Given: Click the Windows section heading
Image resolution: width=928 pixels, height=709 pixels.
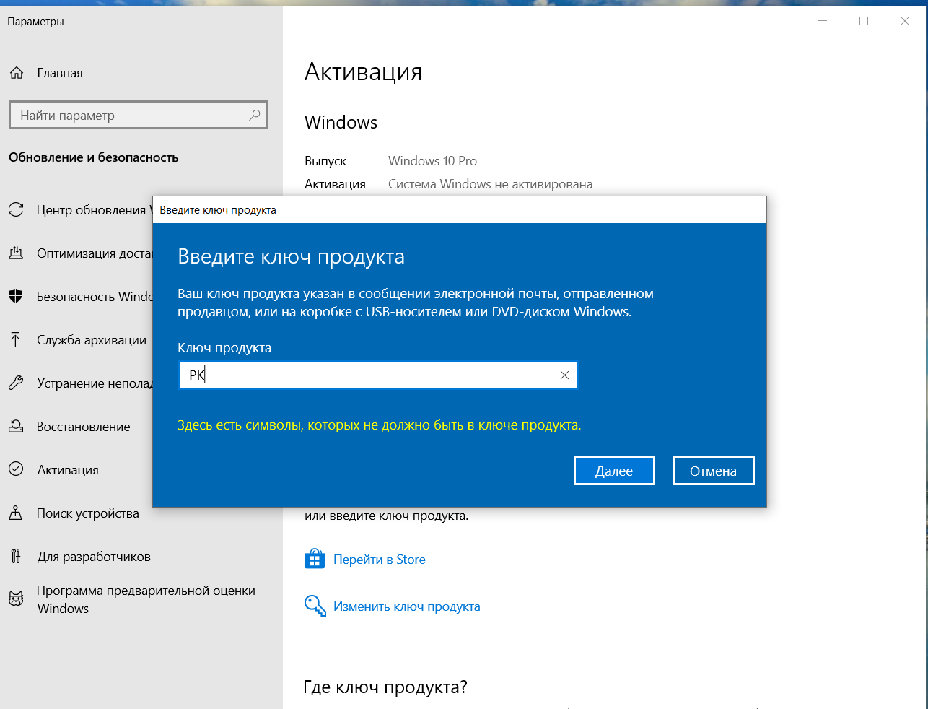Looking at the screenshot, I should pos(341,122).
